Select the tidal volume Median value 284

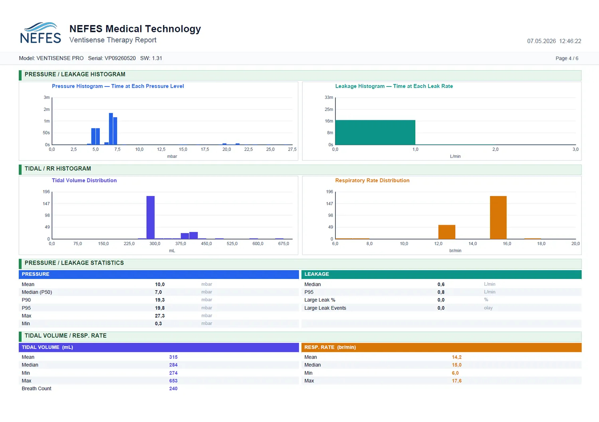point(173,365)
